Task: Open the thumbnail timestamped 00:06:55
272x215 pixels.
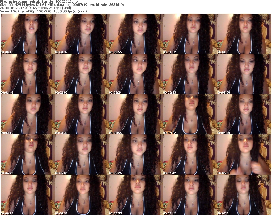Action: point(136,195)
